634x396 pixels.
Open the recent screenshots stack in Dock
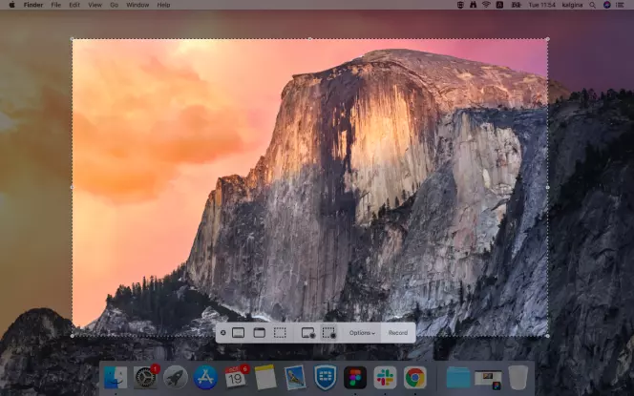(488, 379)
